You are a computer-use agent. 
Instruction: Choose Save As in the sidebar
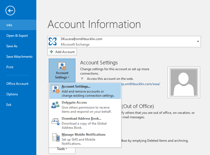pyautogui.click(x=18, y=46)
